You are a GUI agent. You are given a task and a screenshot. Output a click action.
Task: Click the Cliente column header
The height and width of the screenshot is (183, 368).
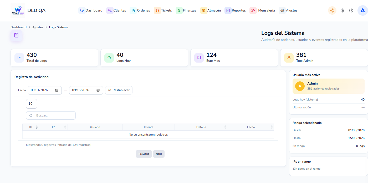(149, 127)
